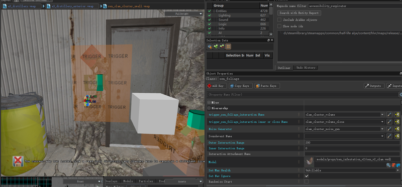
Task: Click select-target icon for Soundevent Name row
Action: pos(397,136)
